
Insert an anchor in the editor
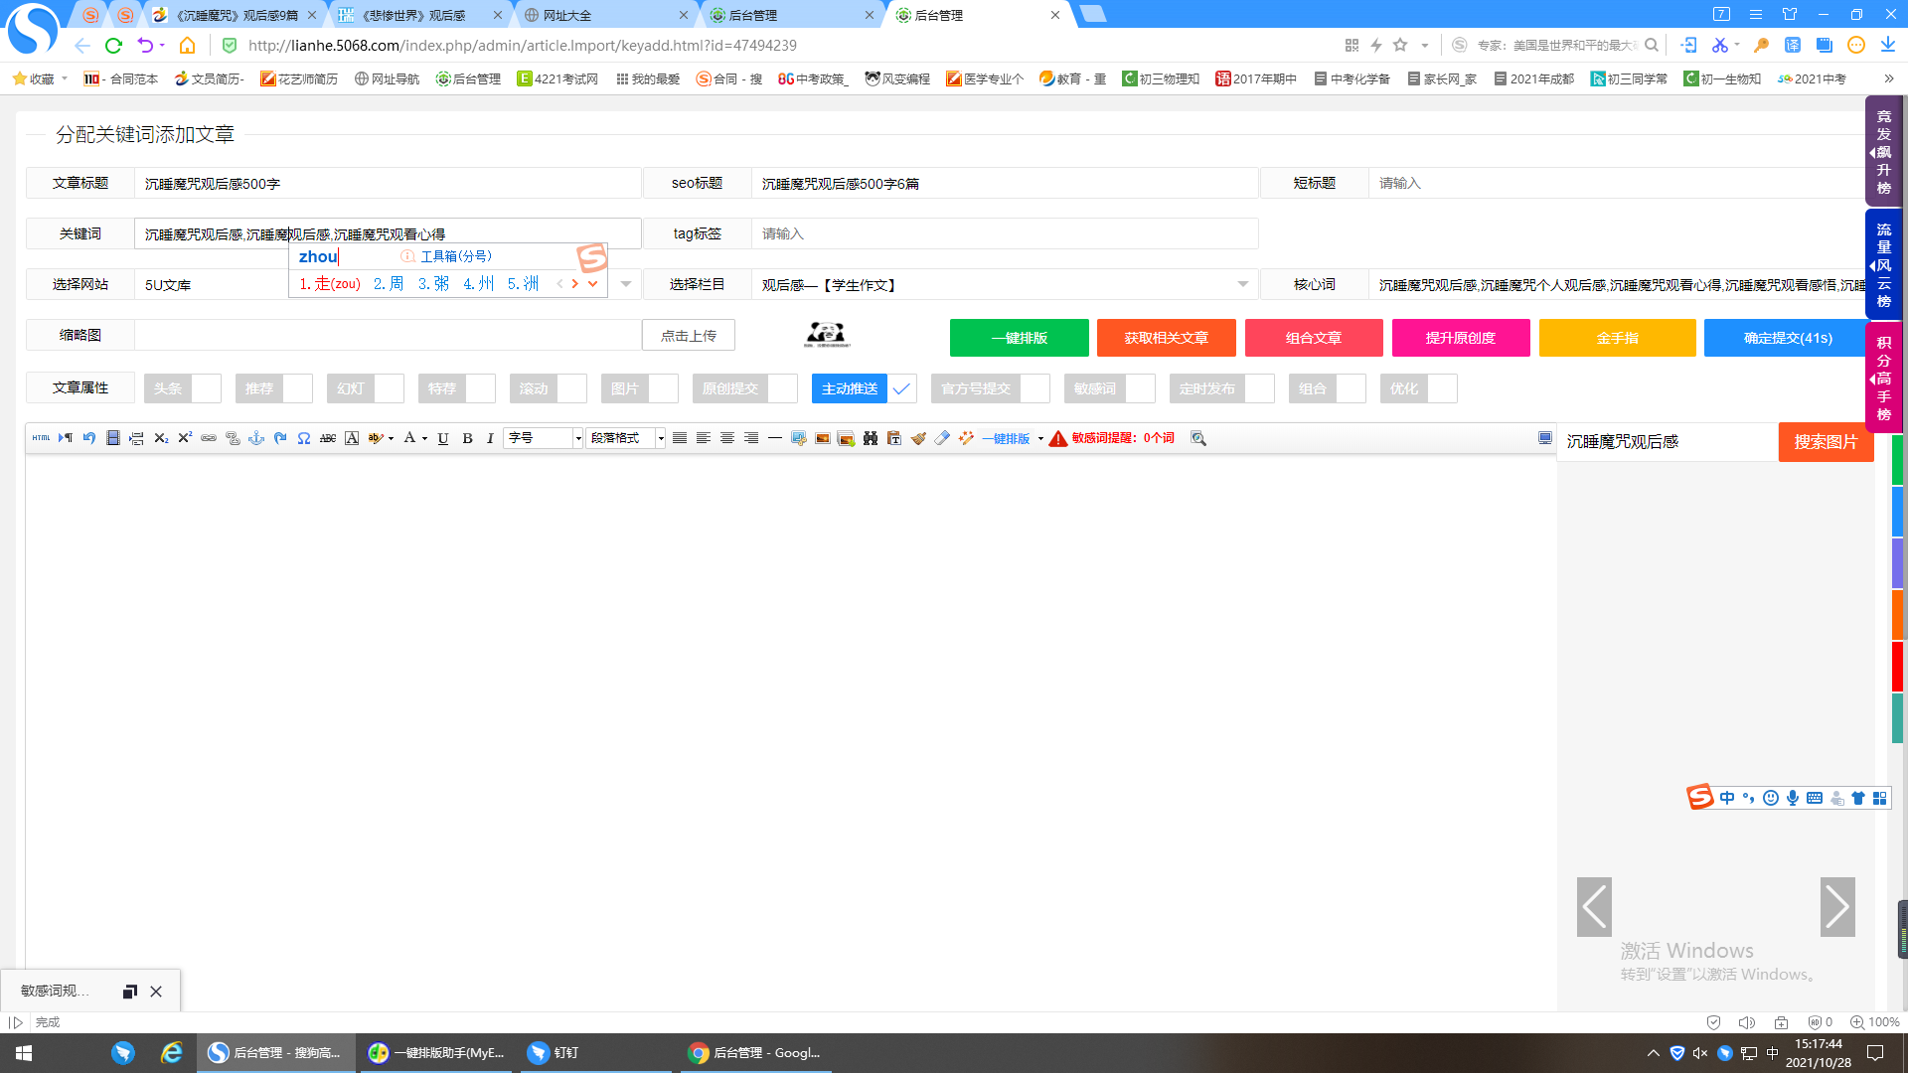pyautogui.click(x=256, y=438)
